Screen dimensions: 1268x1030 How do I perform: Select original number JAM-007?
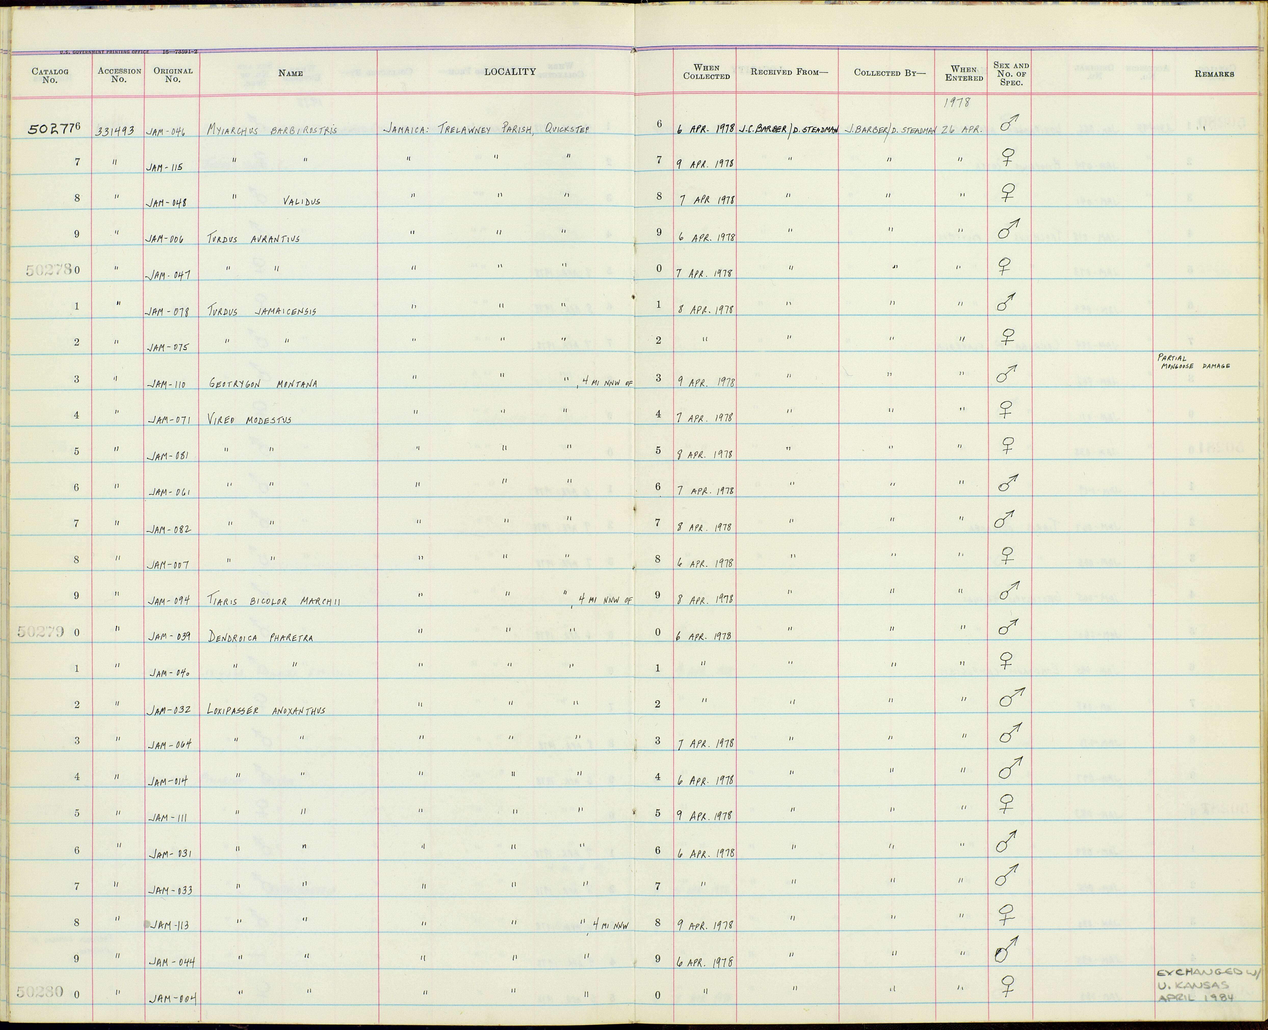click(168, 565)
